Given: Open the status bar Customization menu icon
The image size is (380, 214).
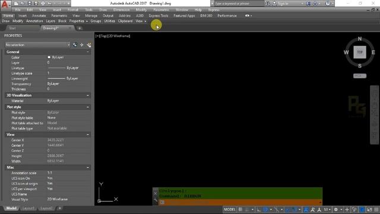Looking at the screenshot, I should [x=376, y=209].
